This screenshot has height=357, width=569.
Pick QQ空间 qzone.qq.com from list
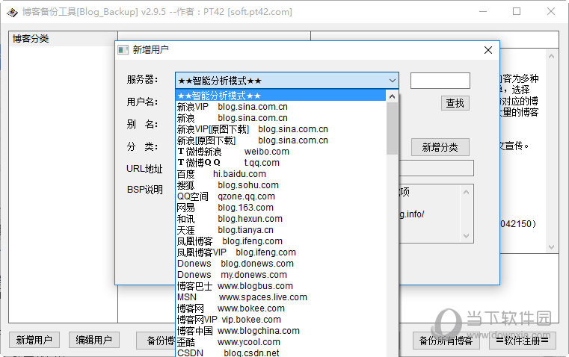pos(280,196)
